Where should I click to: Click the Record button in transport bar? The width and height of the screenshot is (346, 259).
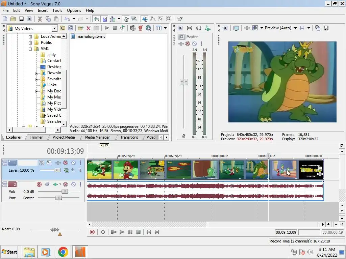[92, 232]
